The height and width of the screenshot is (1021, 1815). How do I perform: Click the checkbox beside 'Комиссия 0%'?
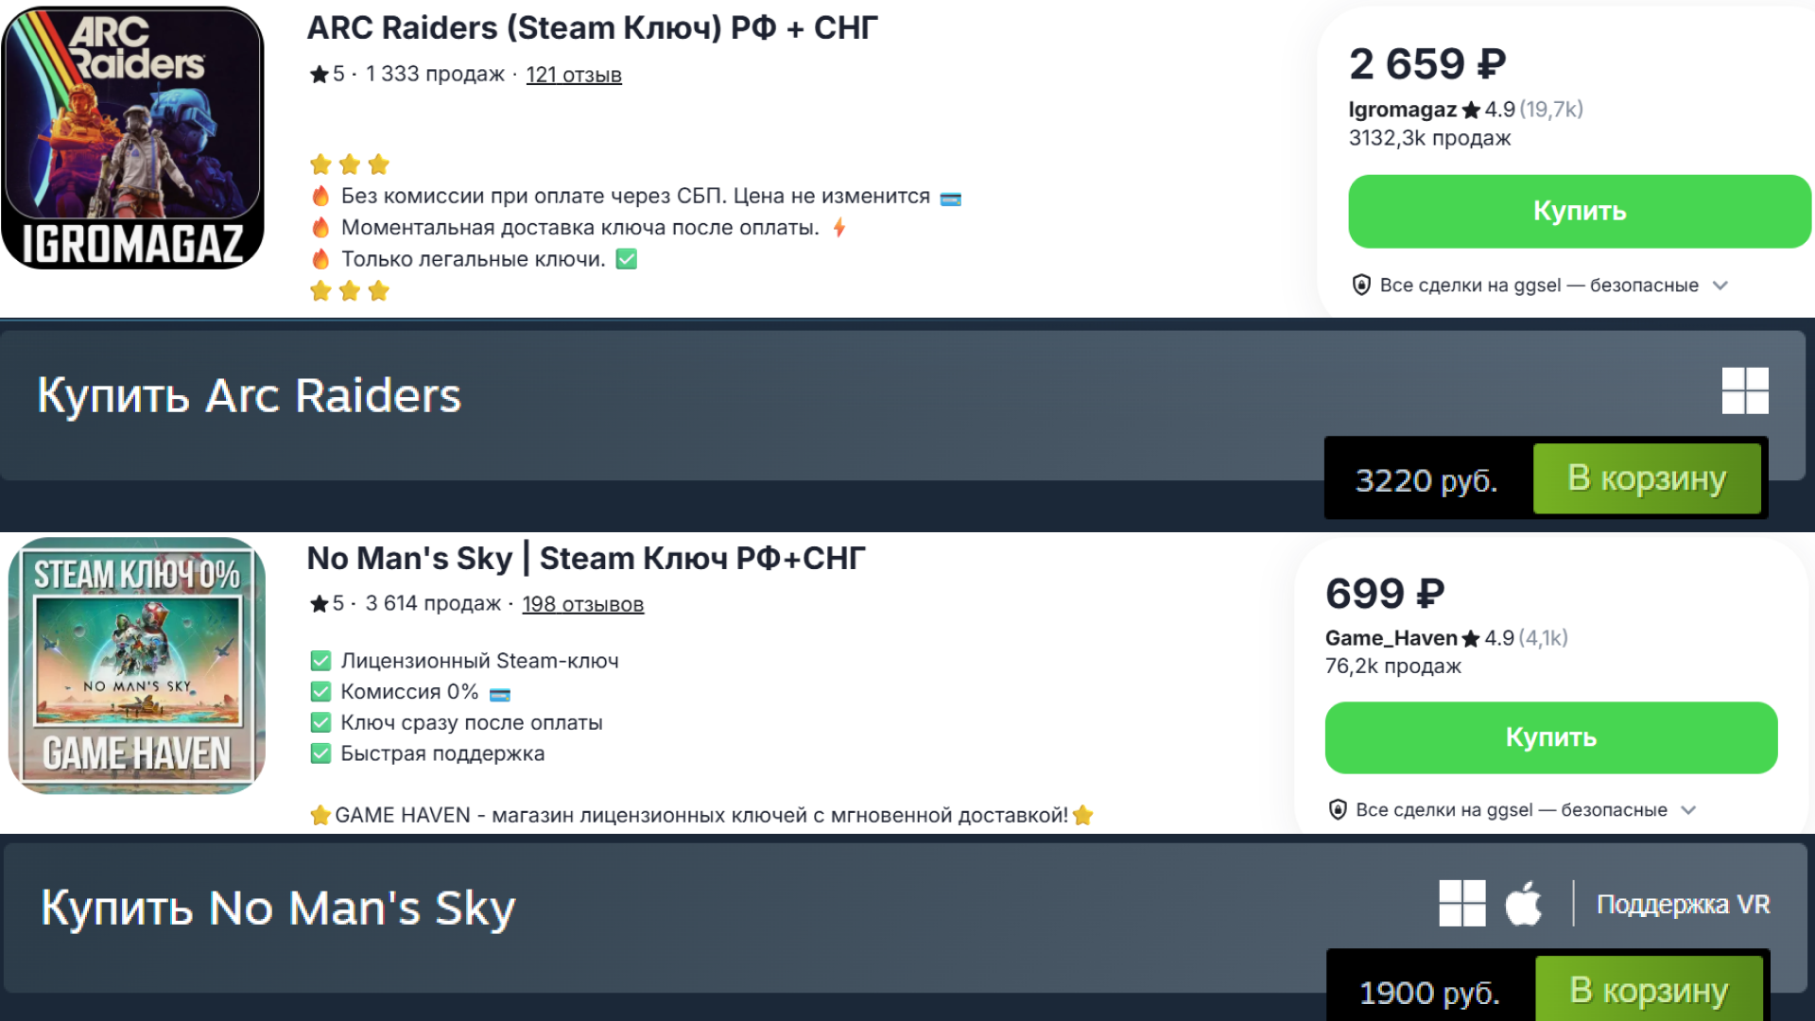(320, 692)
